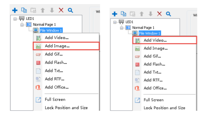Click the move up arrow in right screenshot

click(x=142, y=14)
